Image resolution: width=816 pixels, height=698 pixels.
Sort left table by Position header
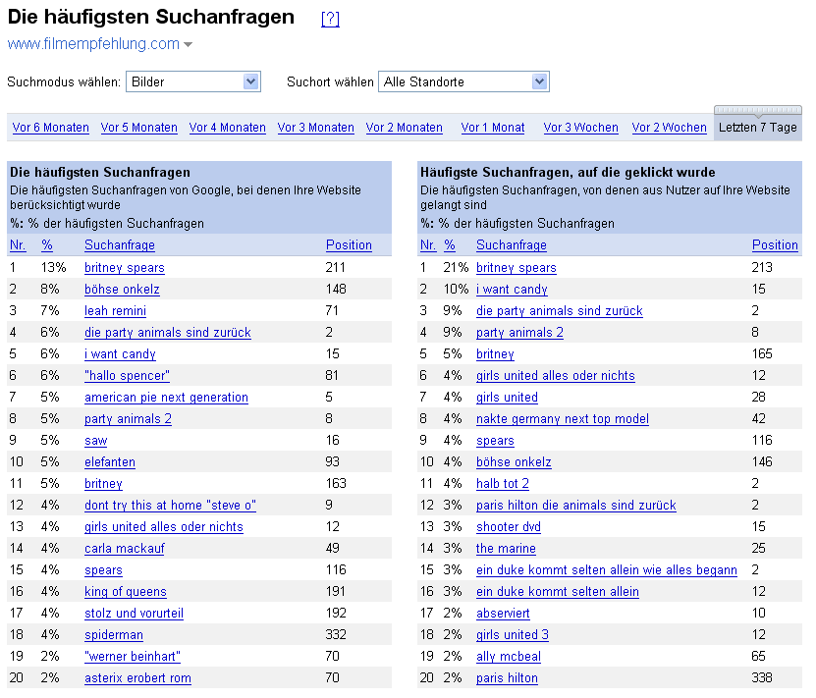tap(349, 245)
